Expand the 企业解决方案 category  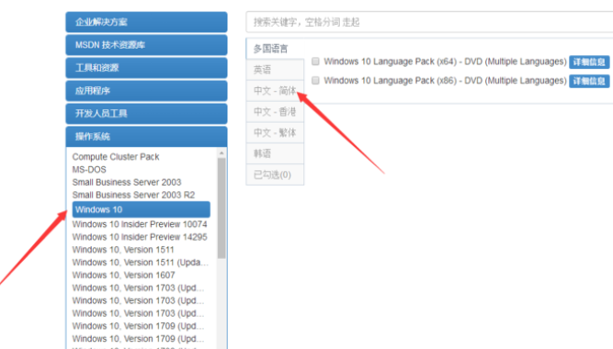click(x=146, y=22)
